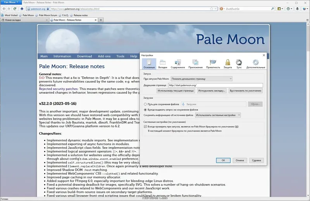Click the Information navigation item
Image resolution: width=310 pixels, height=201 pixels.
click(62, 56)
